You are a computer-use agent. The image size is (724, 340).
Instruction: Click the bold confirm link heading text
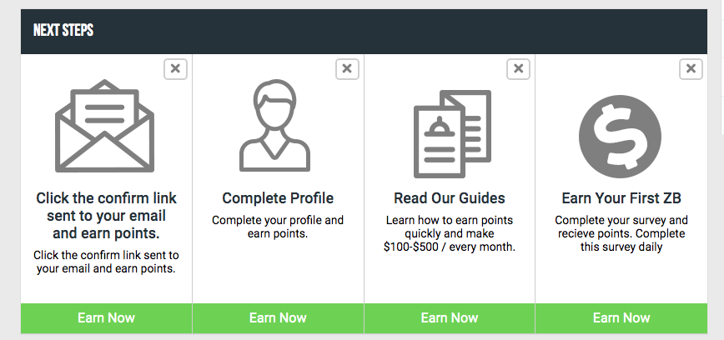[106, 216]
